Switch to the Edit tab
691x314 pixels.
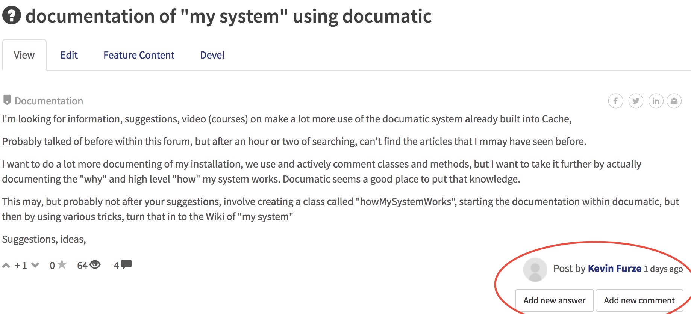point(69,55)
